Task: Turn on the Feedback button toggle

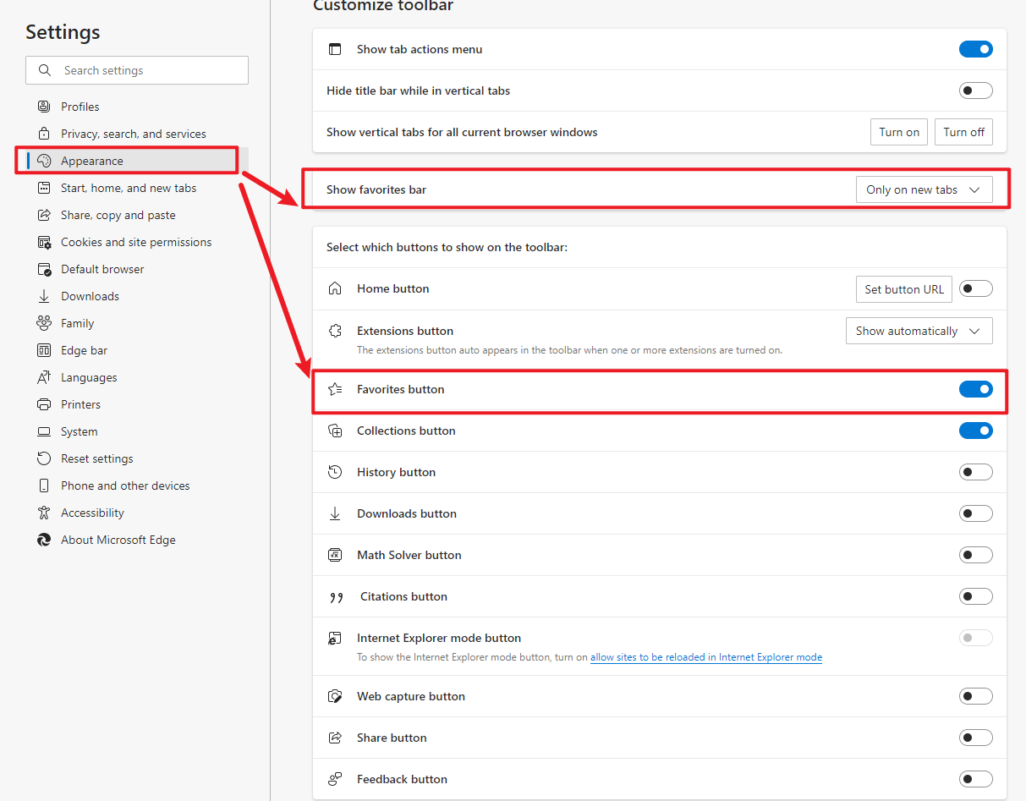Action: (976, 779)
